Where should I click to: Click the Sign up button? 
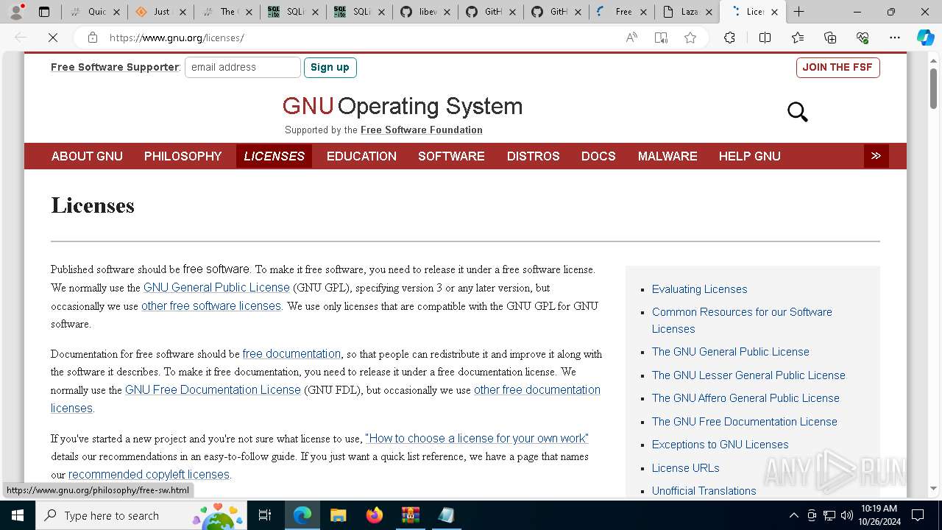point(330,67)
